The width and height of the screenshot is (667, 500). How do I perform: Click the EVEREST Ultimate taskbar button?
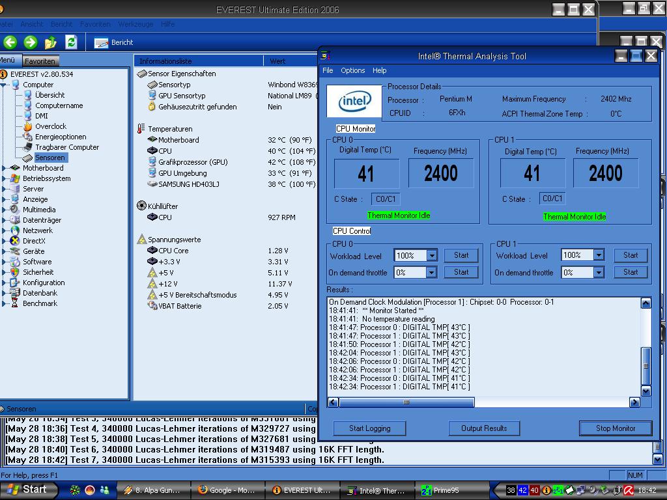coord(302,490)
